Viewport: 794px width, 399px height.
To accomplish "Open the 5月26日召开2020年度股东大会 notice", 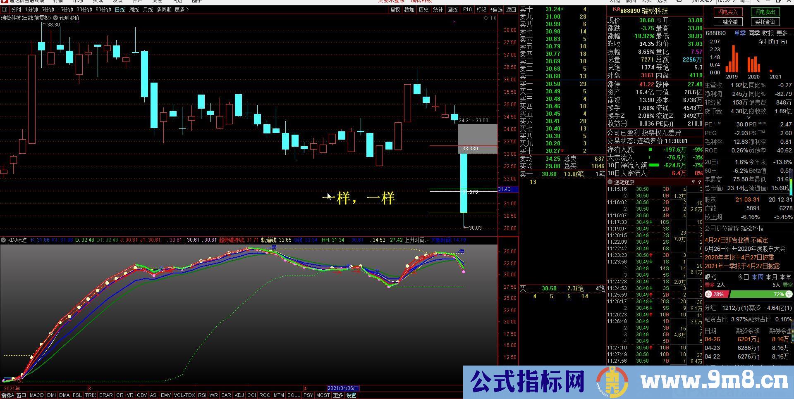I will click(745, 249).
